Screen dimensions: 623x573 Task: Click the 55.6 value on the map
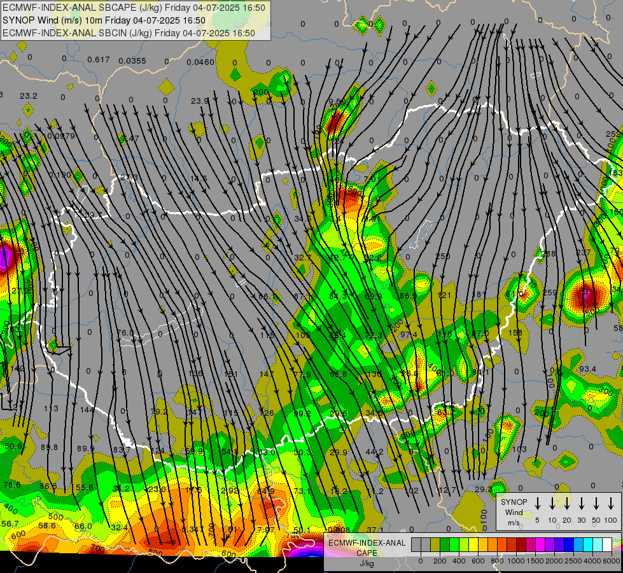(84, 488)
